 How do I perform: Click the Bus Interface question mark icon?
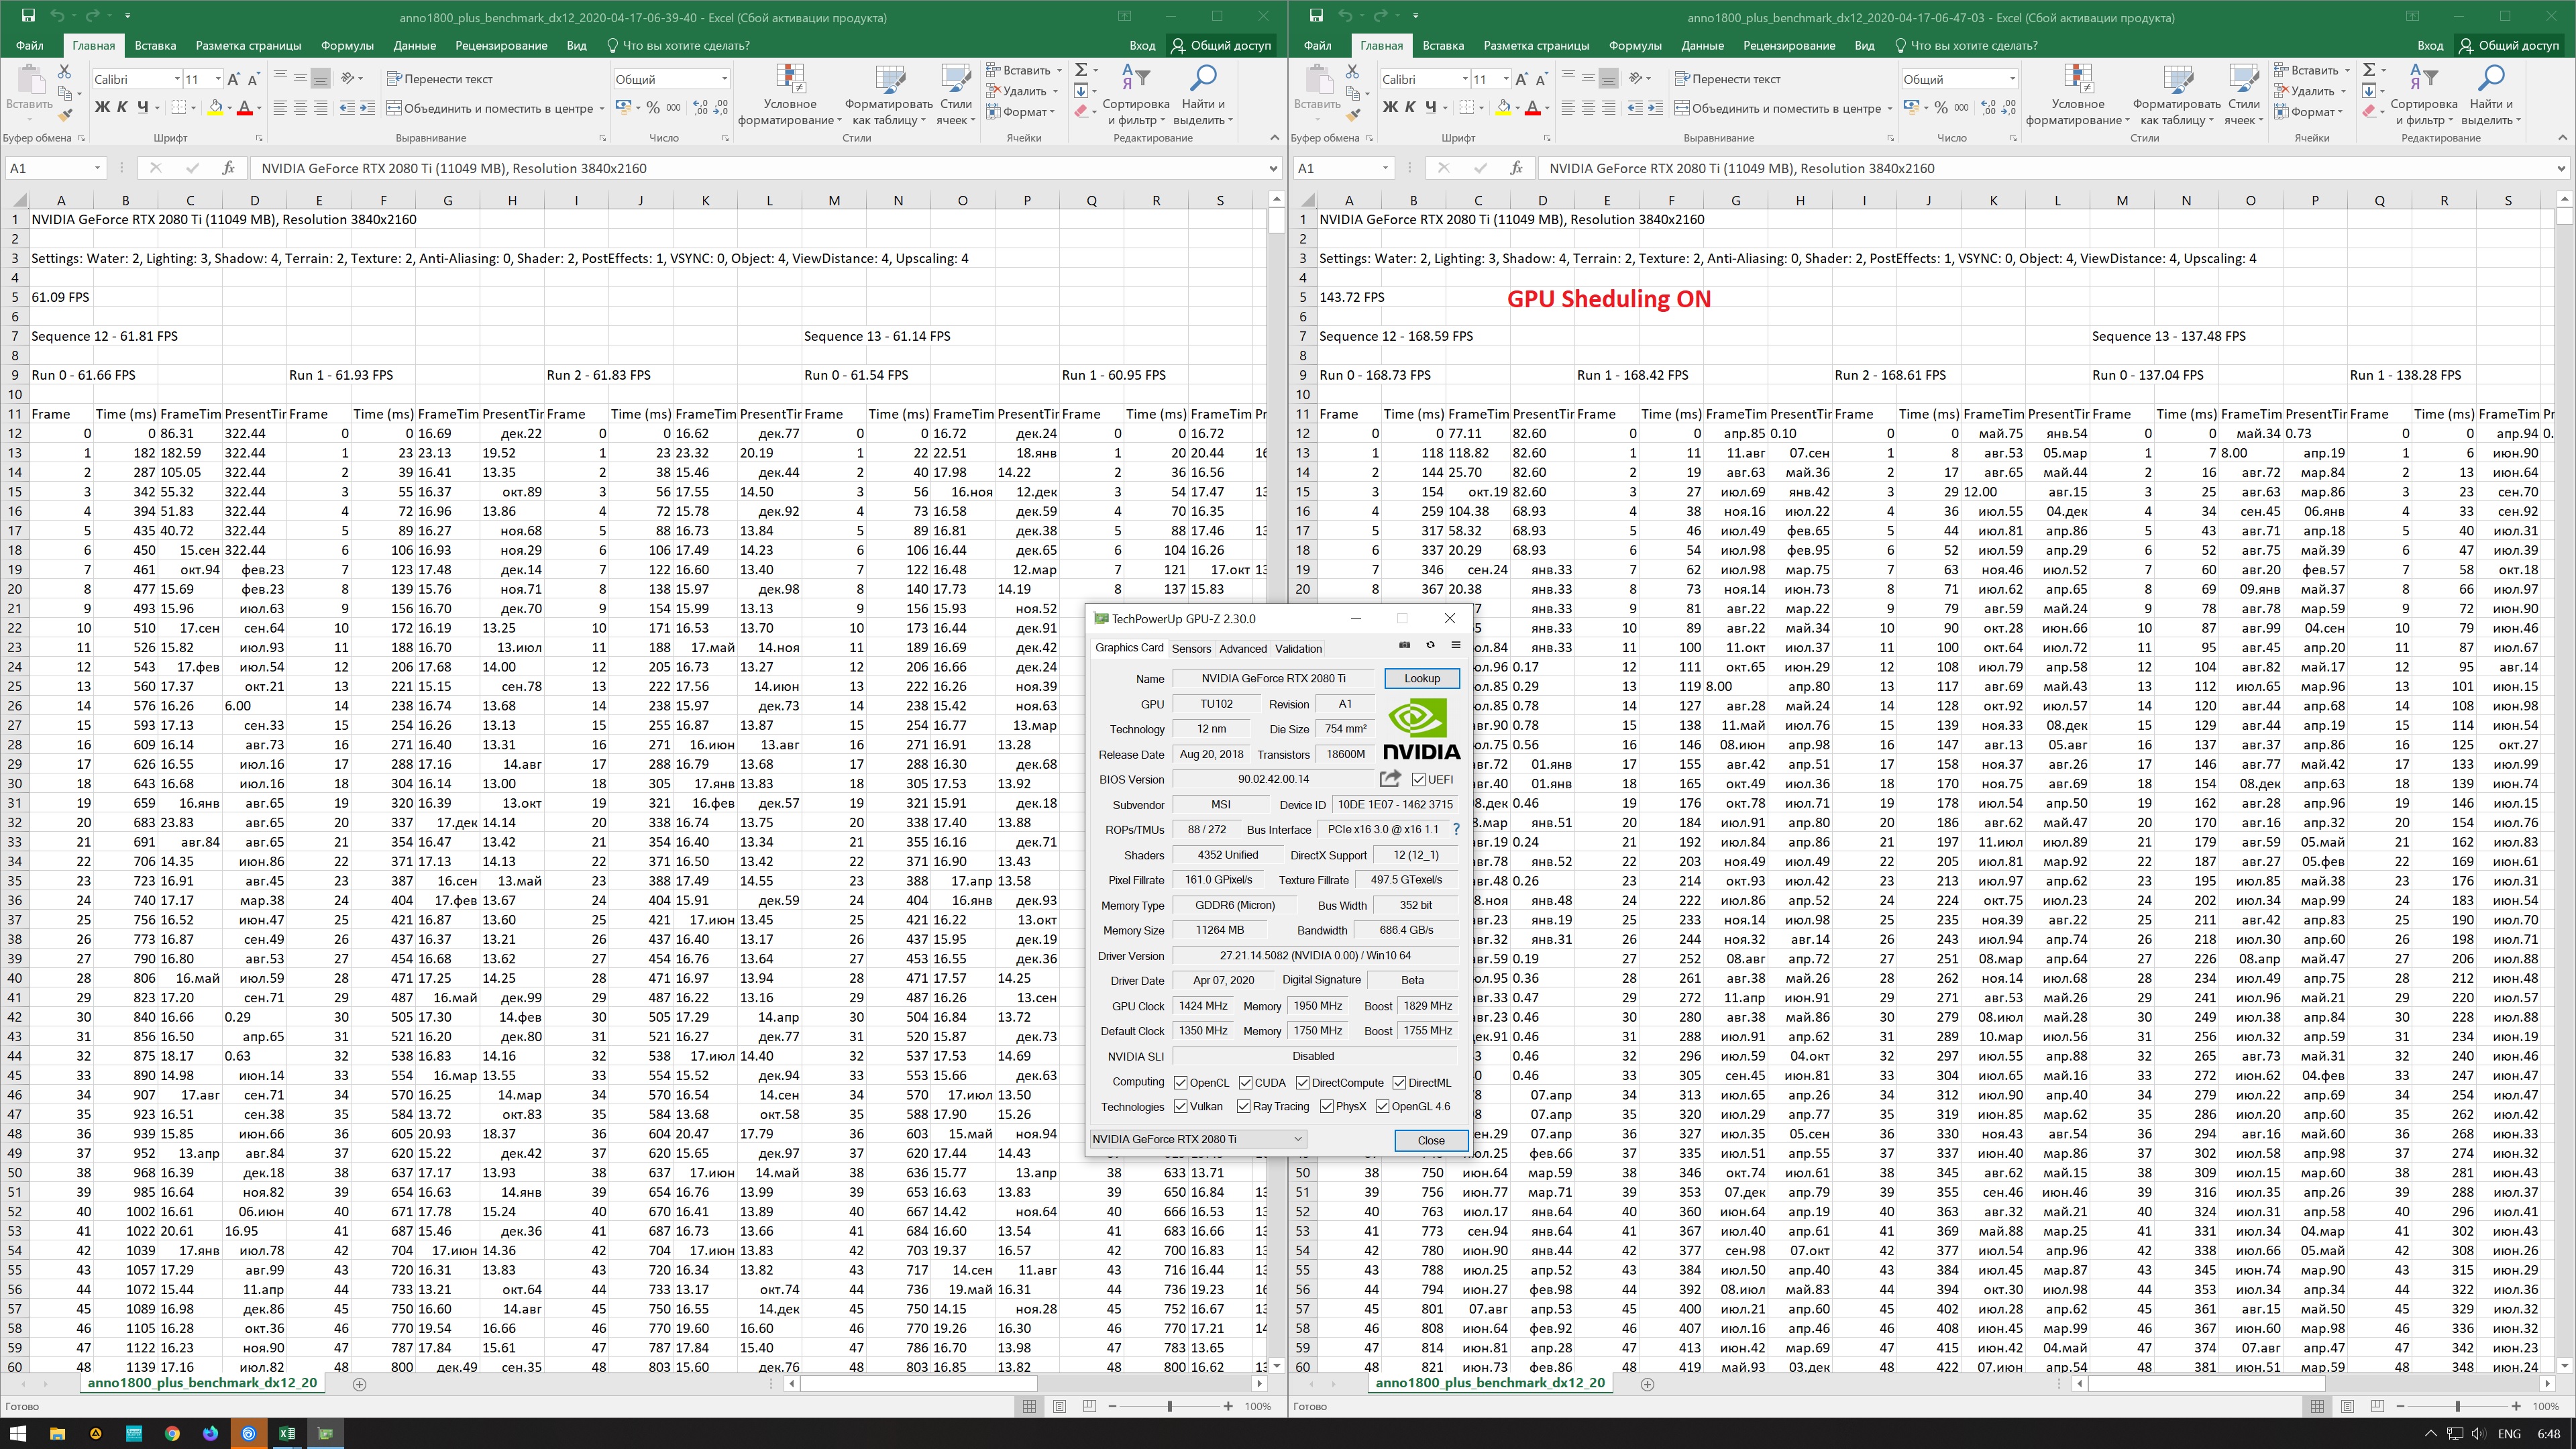[1456, 829]
